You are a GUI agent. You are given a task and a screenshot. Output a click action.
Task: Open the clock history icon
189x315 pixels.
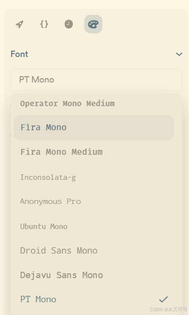point(69,24)
